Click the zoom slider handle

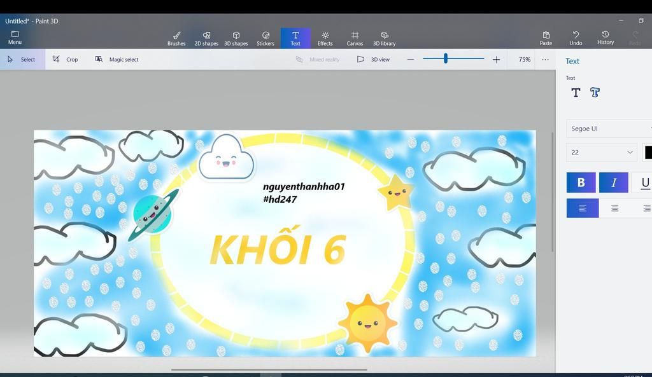coord(445,58)
